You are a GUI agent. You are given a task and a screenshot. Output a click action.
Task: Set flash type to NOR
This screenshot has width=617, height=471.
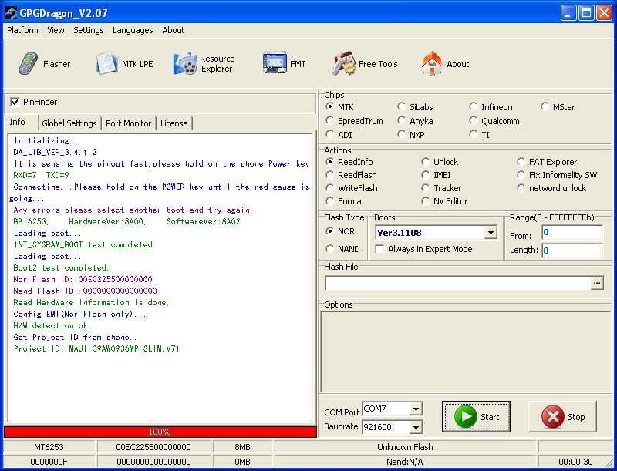pos(330,231)
